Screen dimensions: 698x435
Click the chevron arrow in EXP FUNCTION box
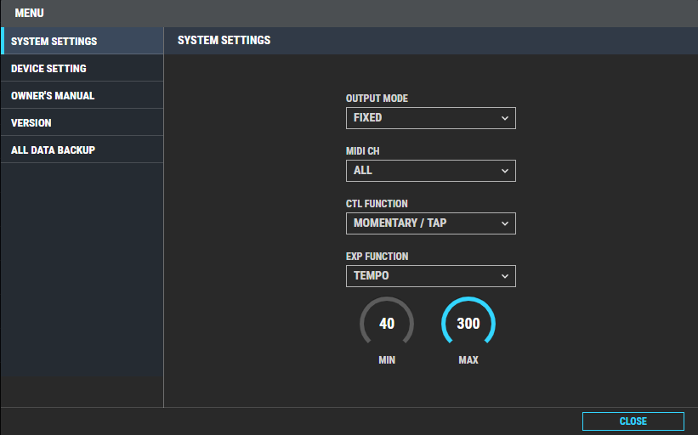505,276
